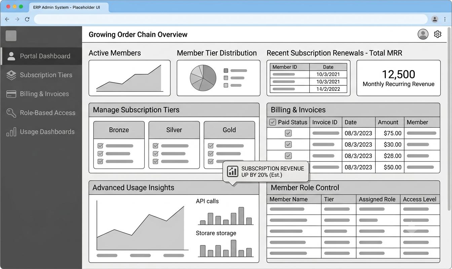Image resolution: width=452 pixels, height=269 pixels.
Task: Click the Storare storage bar chart
Action: point(226,248)
